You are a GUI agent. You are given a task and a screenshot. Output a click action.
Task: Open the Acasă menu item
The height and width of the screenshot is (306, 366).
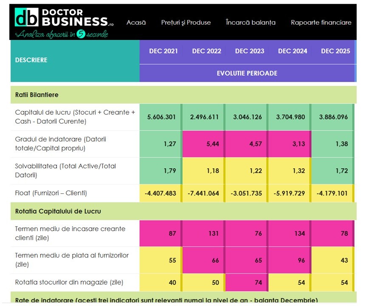coord(136,23)
